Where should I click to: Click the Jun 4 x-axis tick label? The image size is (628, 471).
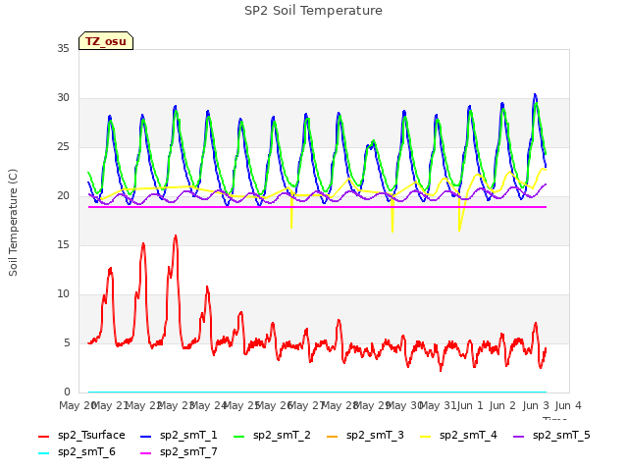[568, 405]
